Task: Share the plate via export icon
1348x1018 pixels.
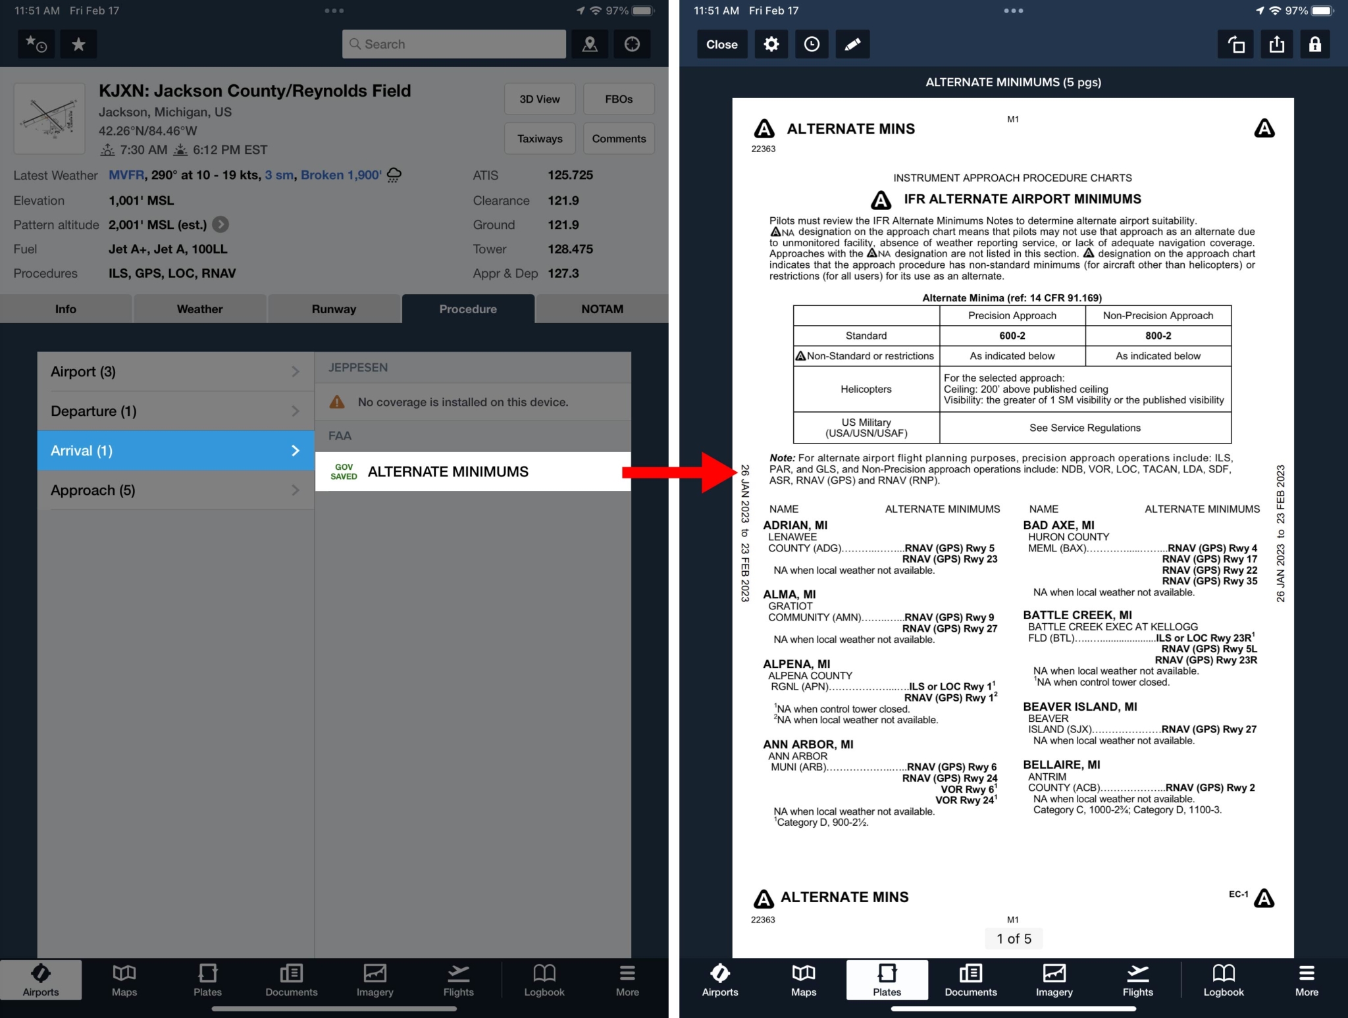Action: click(1276, 44)
